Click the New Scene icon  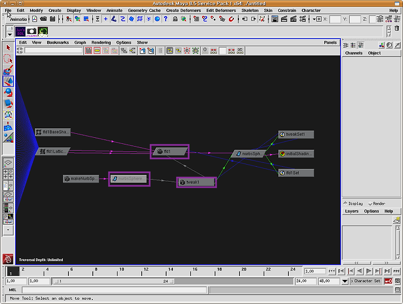click(x=35, y=19)
